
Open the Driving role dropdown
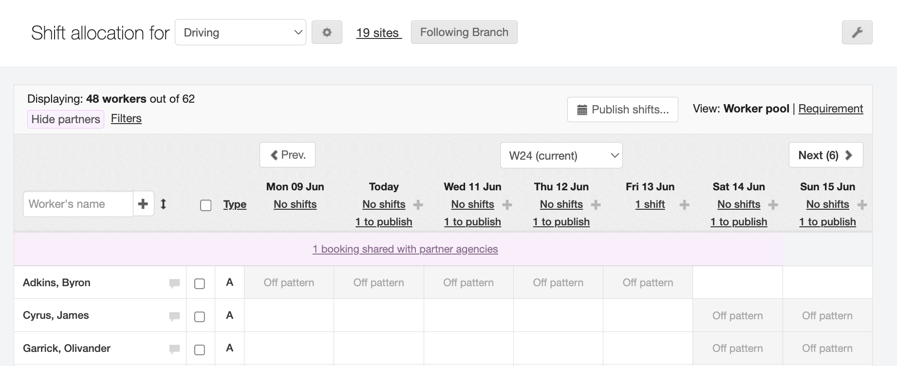[241, 33]
